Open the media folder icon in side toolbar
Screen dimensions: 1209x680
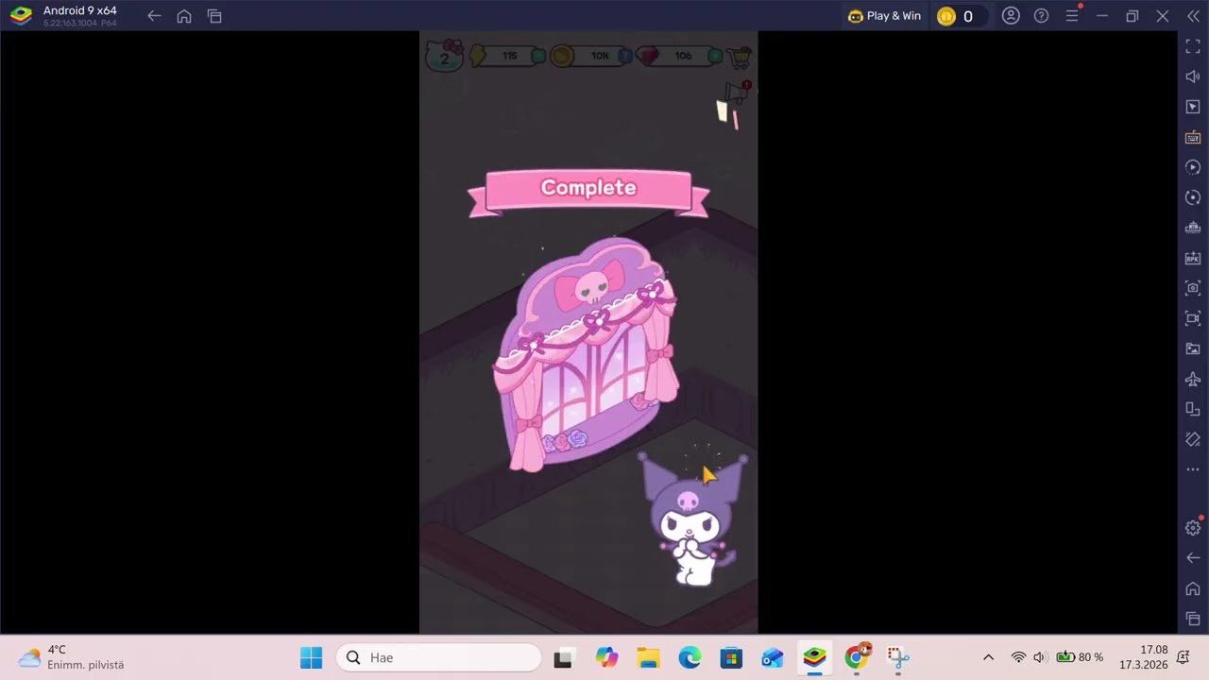point(1193,348)
